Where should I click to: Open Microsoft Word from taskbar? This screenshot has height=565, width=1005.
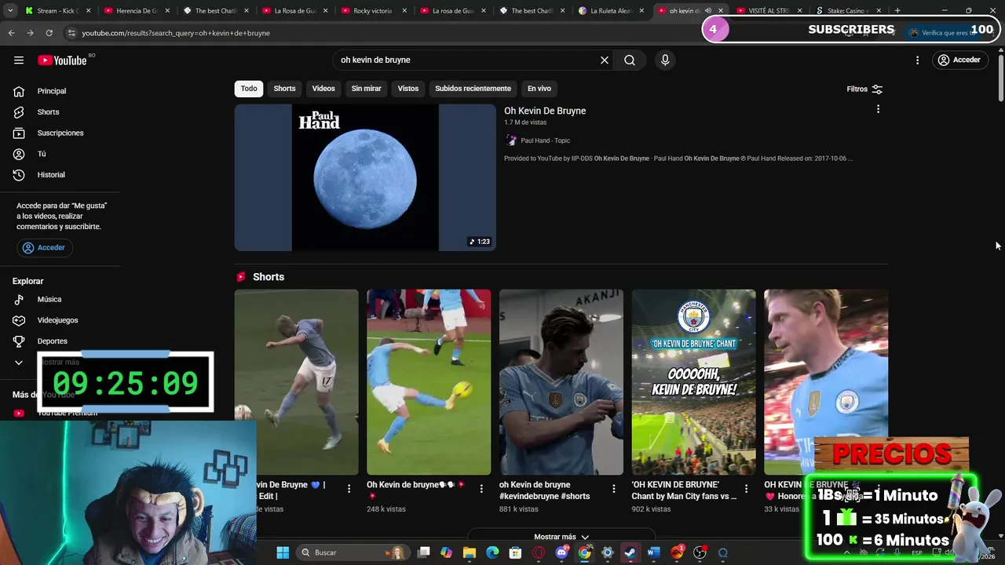click(x=653, y=552)
